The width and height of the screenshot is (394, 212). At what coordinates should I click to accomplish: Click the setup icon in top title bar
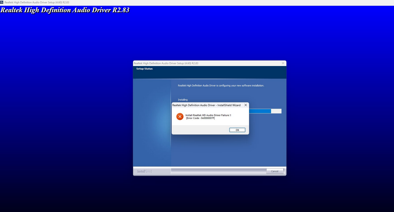[x=2, y=2]
